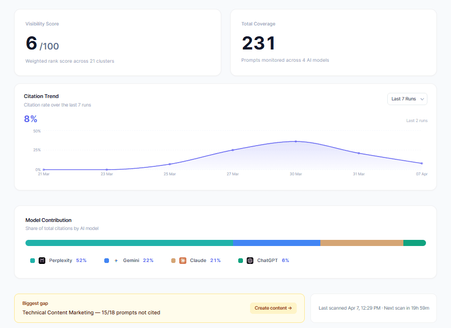Select the teal Perplexity legend swatch
The width and height of the screenshot is (451, 328).
33,261
